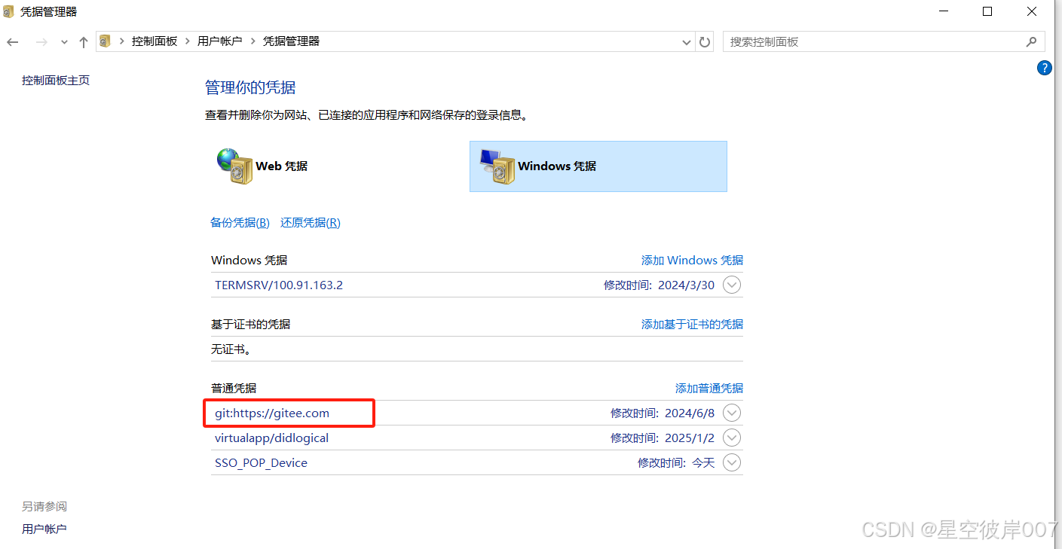1062x549 pixels.
Task: Switch to Windows 凭据 tab label
Action: click(557, 166)
